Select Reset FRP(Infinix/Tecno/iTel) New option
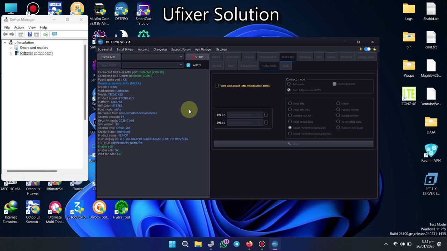Viewport: 447px width, 251px height. [x=290, y=134]
